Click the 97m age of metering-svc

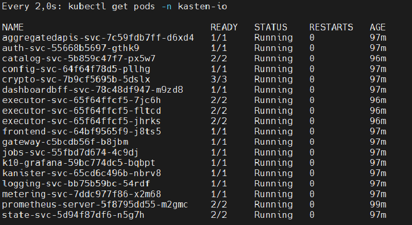pos(378,194)
